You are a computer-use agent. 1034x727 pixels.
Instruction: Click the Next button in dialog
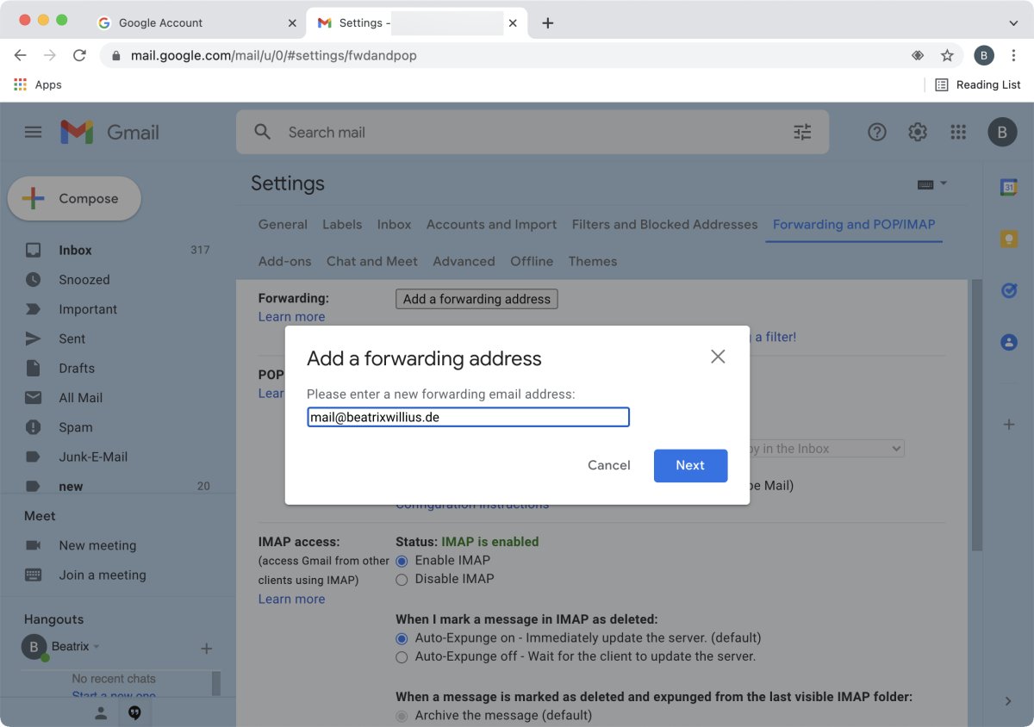(x=690, y=465)
